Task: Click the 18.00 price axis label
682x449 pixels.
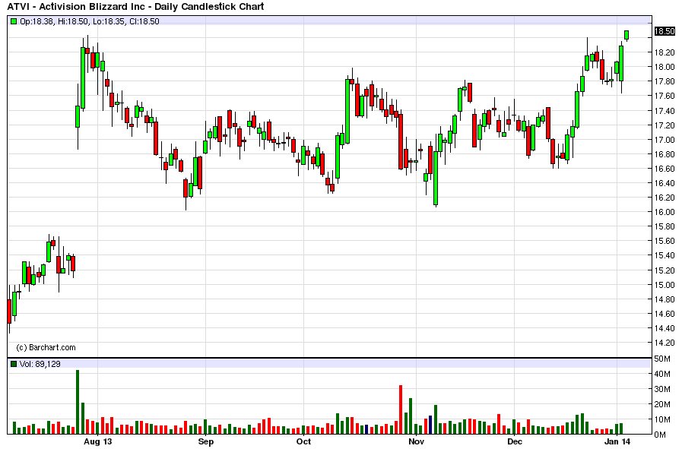Action: pyautogui.click(x=665, y=67)
